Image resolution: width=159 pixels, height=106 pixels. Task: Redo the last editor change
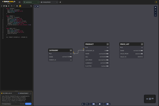[14, 6]
